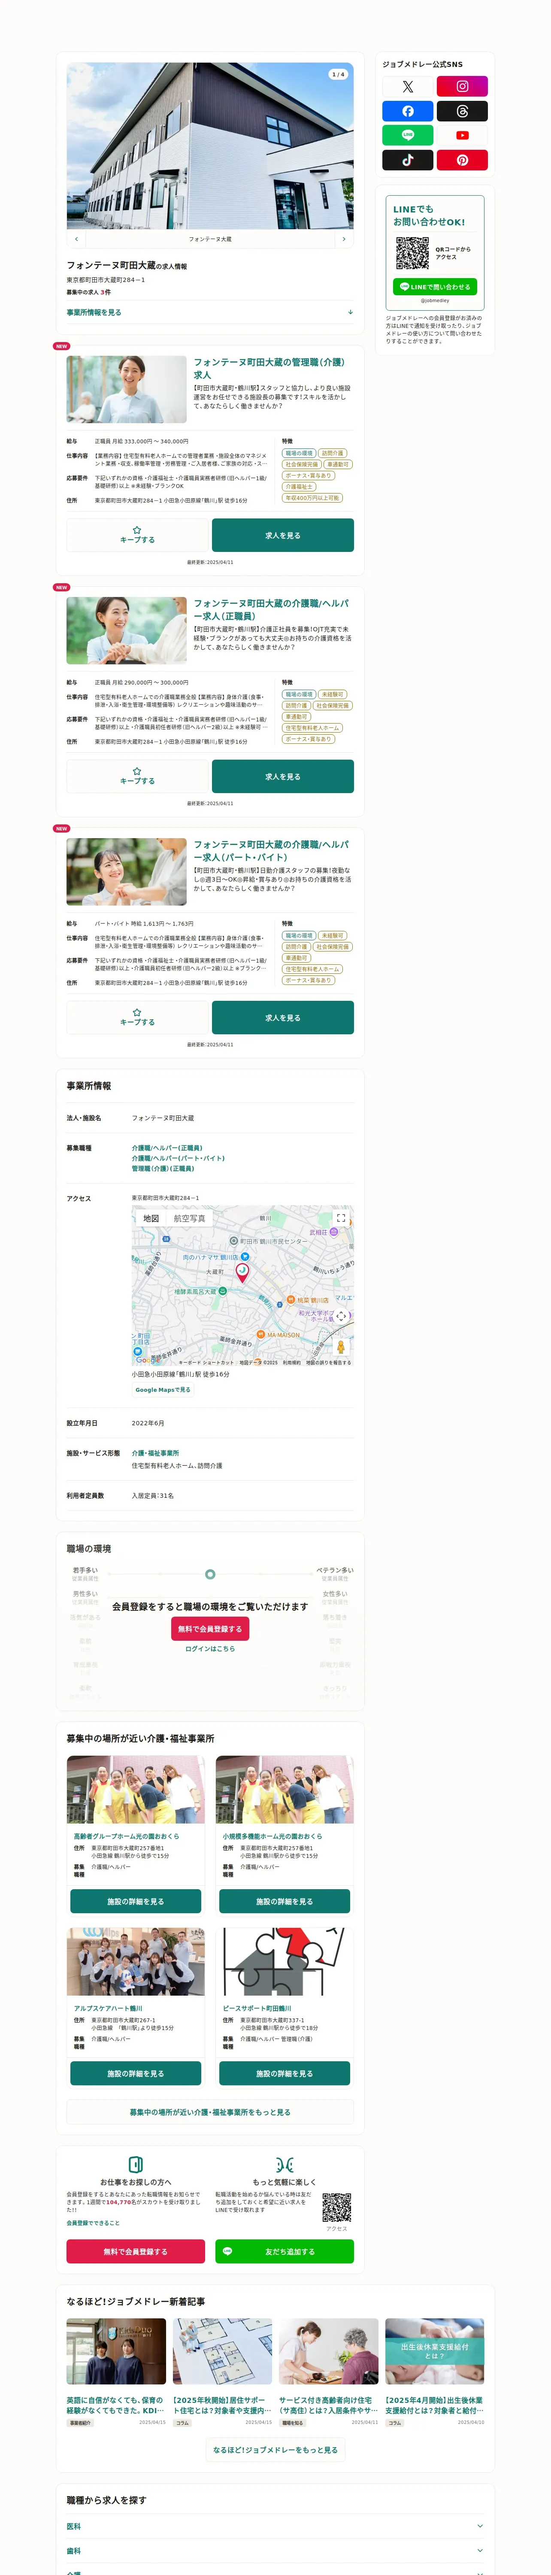Open 高齢者グループホーム光の園おおくら facility link
The height and width of the screenshot is (2575, 551).
(x=127, y=1836)
